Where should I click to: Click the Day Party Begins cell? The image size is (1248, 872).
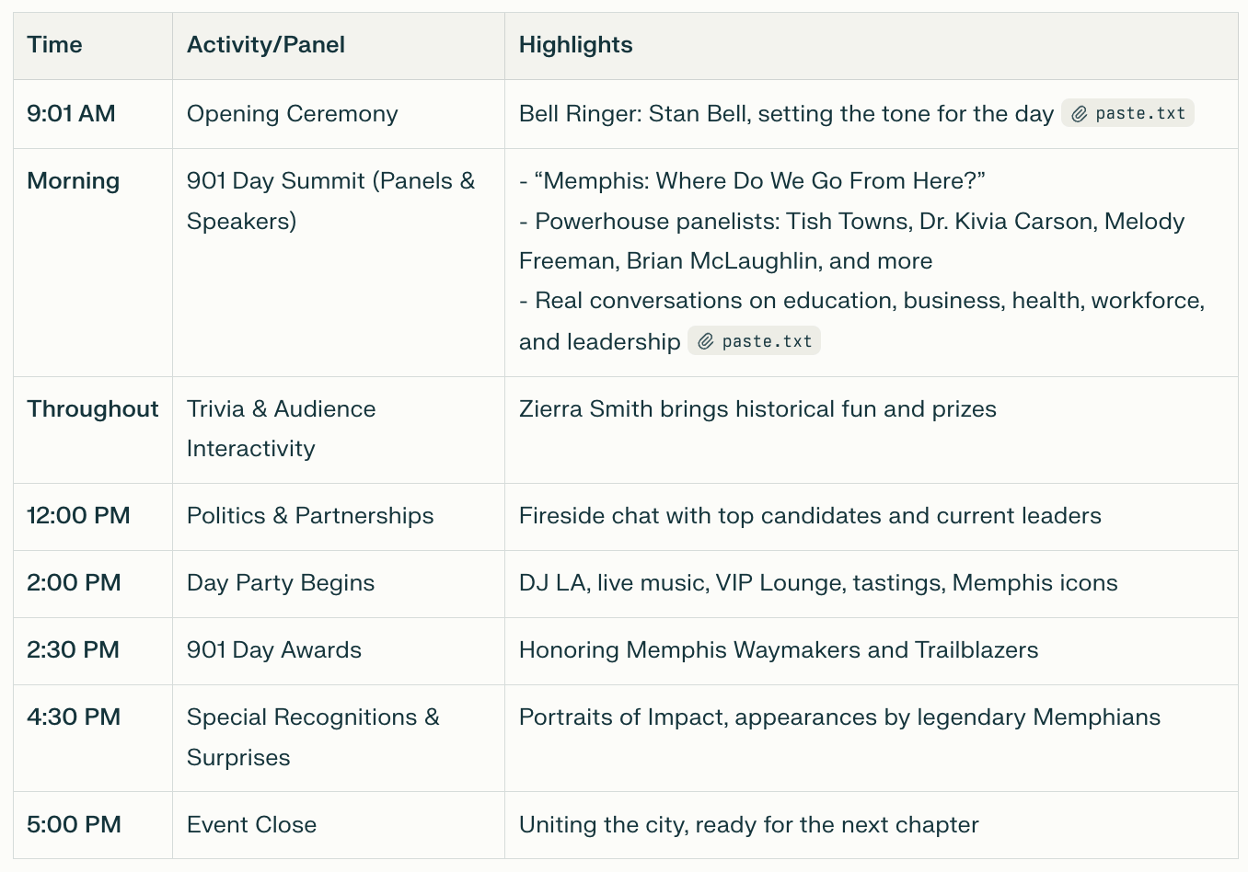(339, 584)
